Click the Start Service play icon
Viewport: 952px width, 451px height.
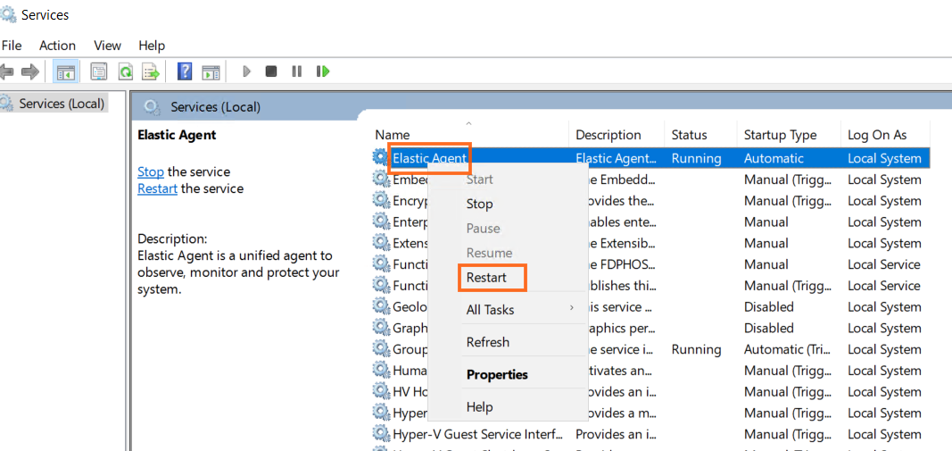pyautogui.click(x=246, y=71)
